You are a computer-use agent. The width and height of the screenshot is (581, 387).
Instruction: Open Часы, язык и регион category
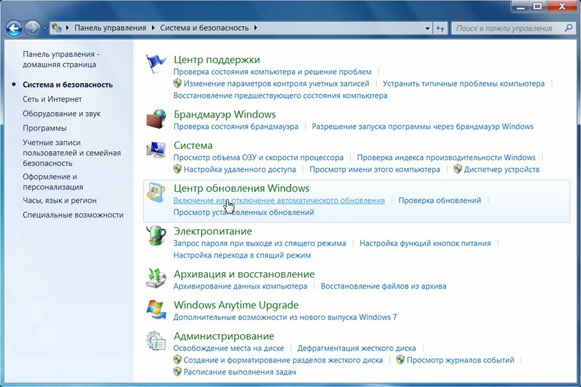click(x=60, y=201)
